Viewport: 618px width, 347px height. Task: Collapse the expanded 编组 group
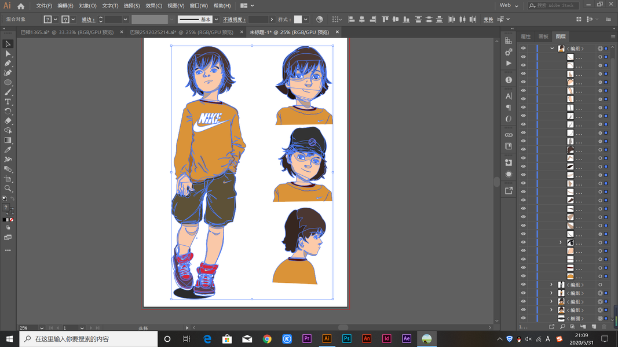click(x=552, y=49)
